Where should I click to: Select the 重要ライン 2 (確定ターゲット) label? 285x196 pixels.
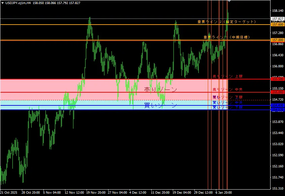click(x=226, y=22)
